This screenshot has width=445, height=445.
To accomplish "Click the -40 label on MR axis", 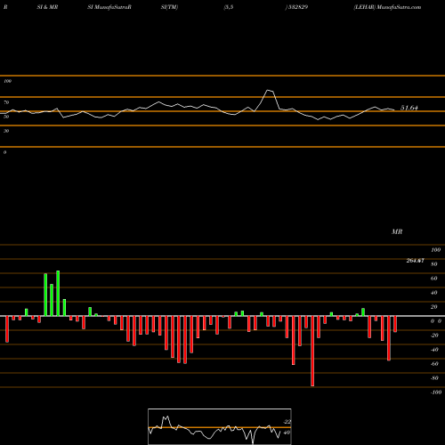I will coord(434,350).
